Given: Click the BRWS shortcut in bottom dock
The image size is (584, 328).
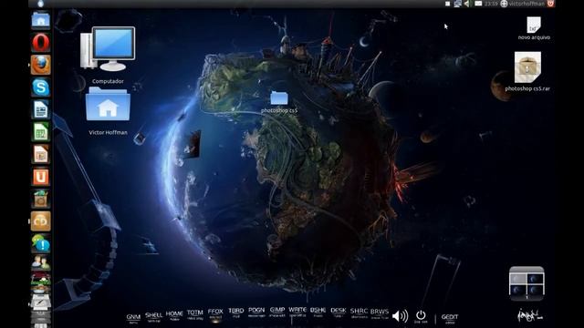Looking at the screenshot, I should [x=380, y=313].
